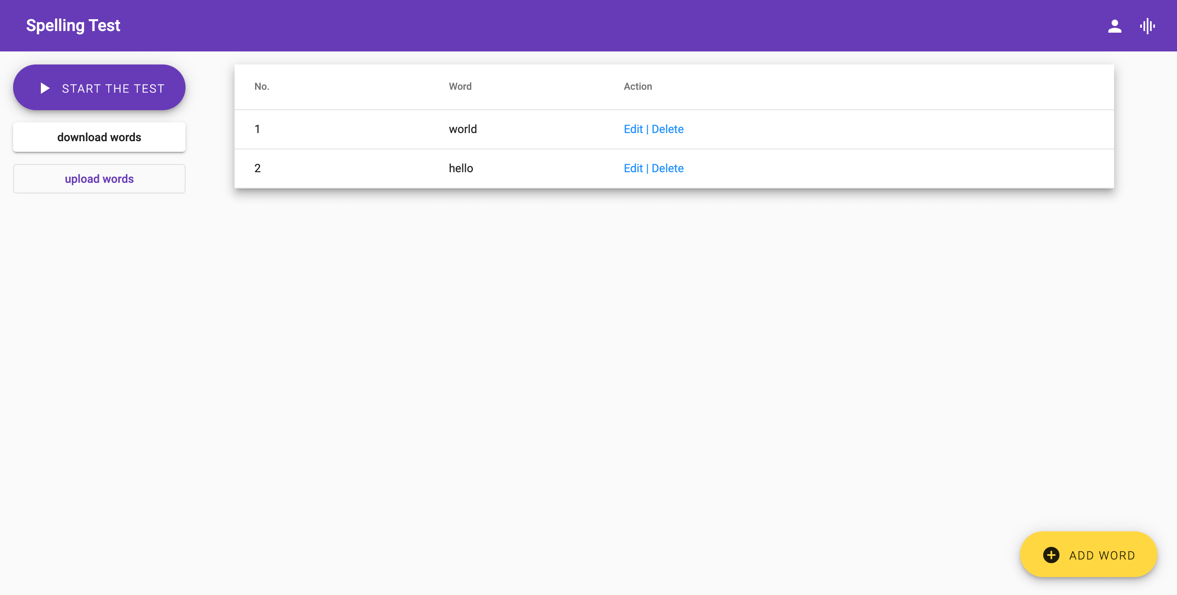Viewport: 1177px width, 595px height.
Task: Click the plus circle icon on Add Word
Action: coord(1051,555)
